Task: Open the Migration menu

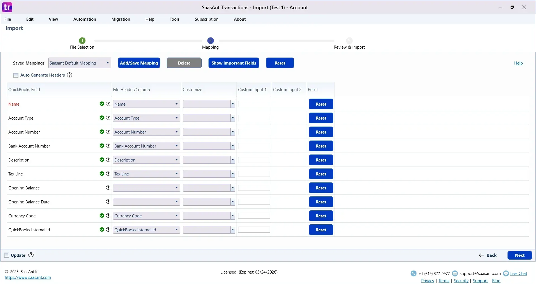Action: [121, 19]
